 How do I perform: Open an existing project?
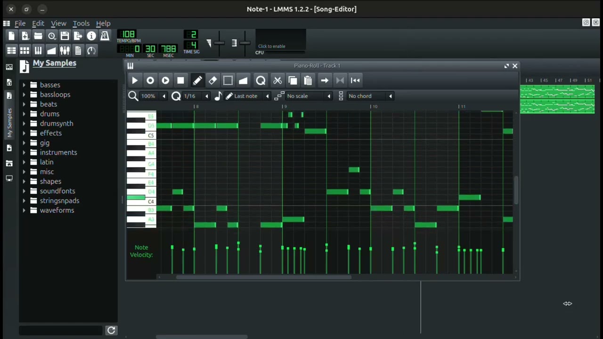coord(38,36)
